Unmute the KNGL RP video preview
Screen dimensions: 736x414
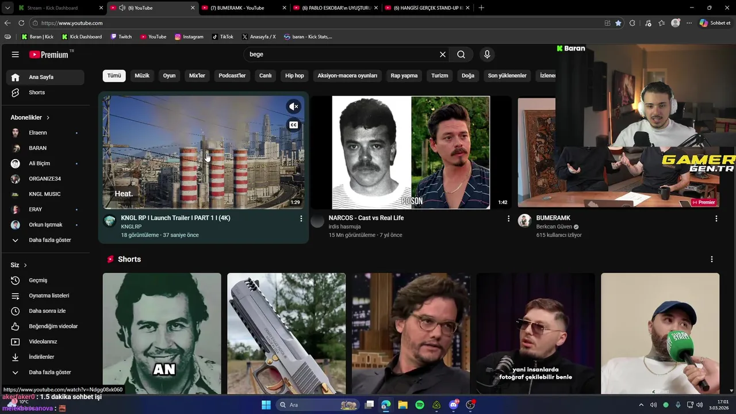[293, 106]
